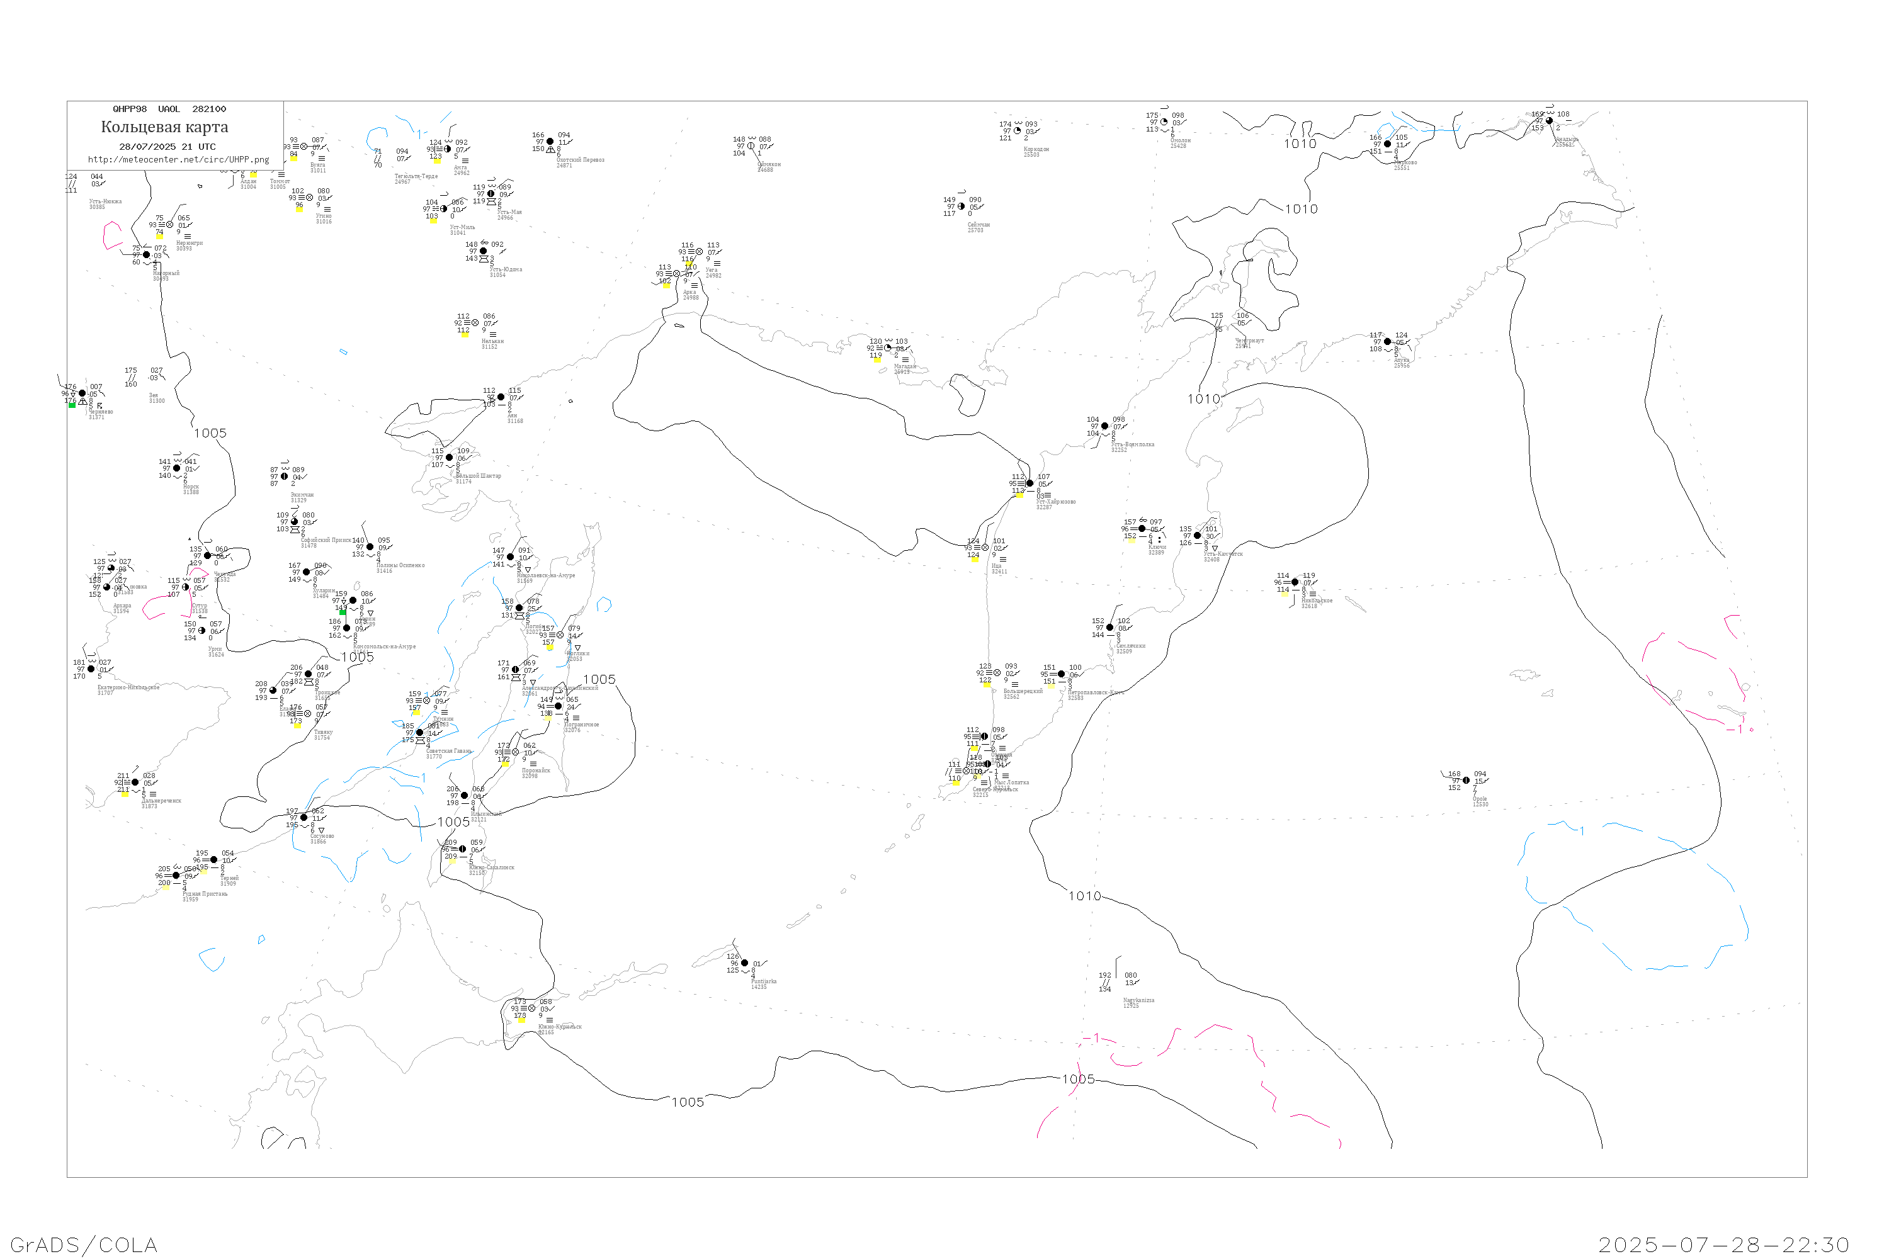Click the Никольское station filled circle

pyautogui.click(x=1295, y=582)
